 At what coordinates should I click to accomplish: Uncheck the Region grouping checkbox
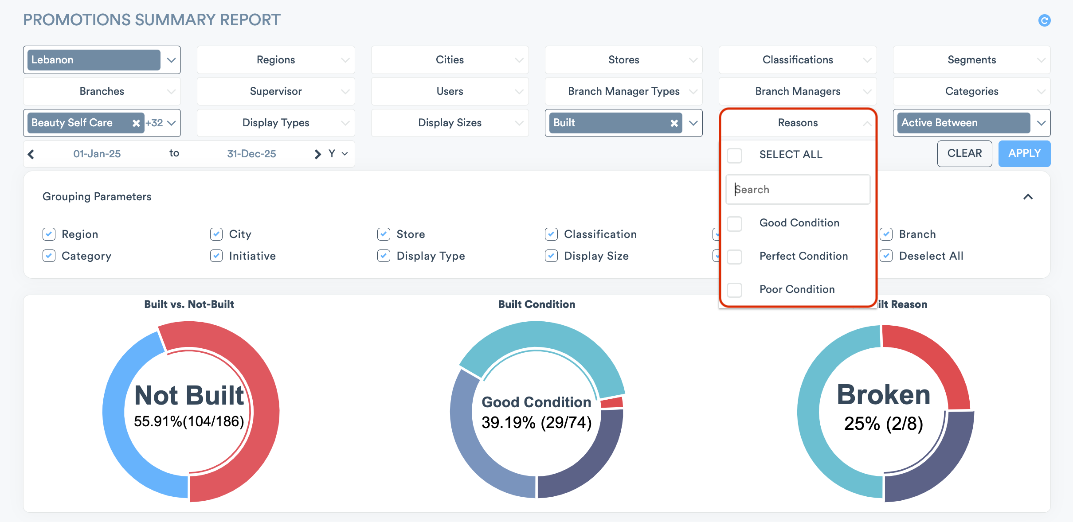tap(49, 234)
